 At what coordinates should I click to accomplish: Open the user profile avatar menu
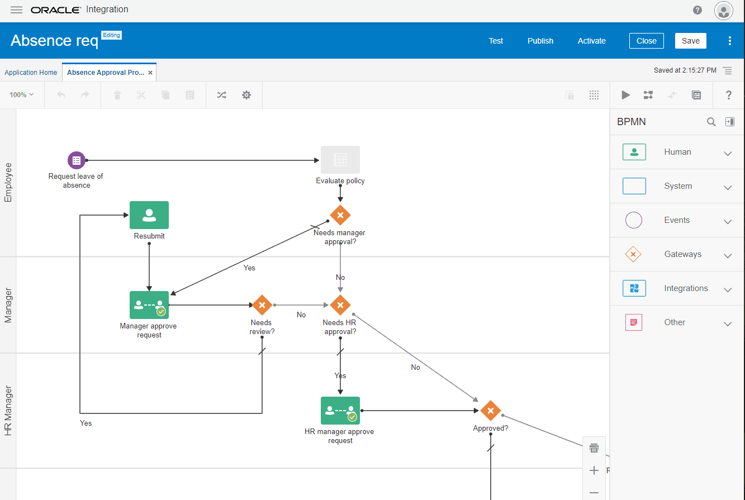tap(723, 11)
